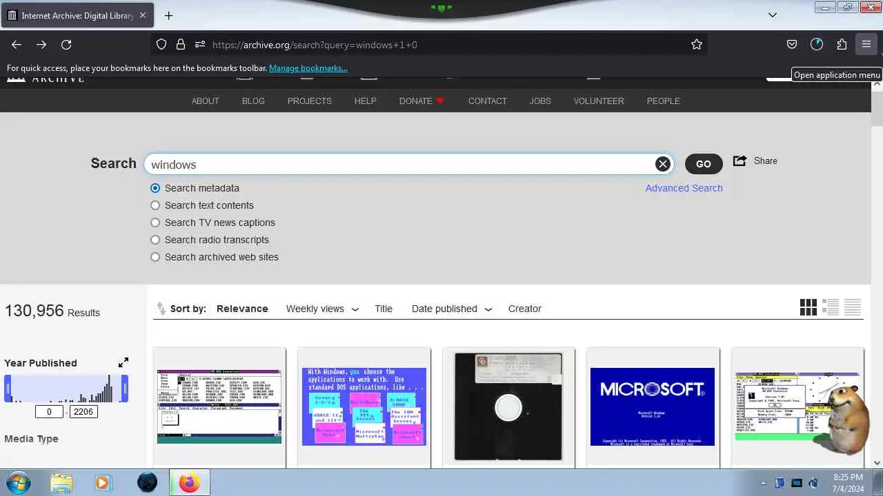
Task: Open the JOBS page
Action: (540, 101)
